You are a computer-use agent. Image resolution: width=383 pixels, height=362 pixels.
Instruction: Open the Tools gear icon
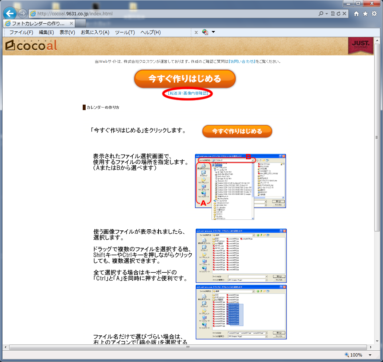point(374,14)
